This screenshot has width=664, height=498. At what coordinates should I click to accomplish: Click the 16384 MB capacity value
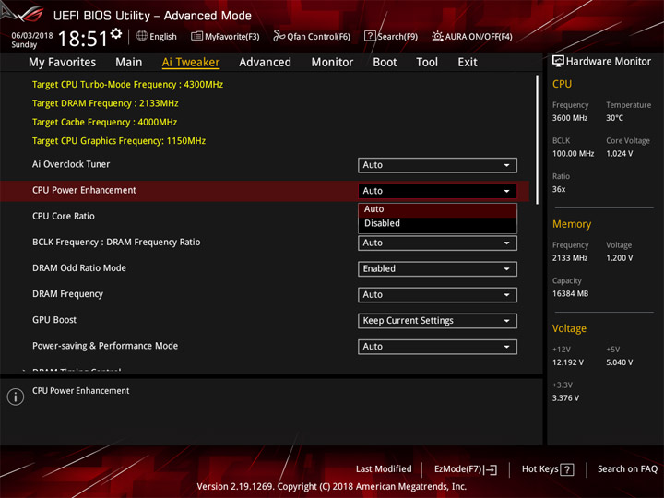(x=570, y=294)
